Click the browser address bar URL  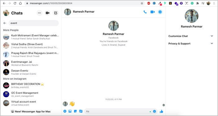51,3
